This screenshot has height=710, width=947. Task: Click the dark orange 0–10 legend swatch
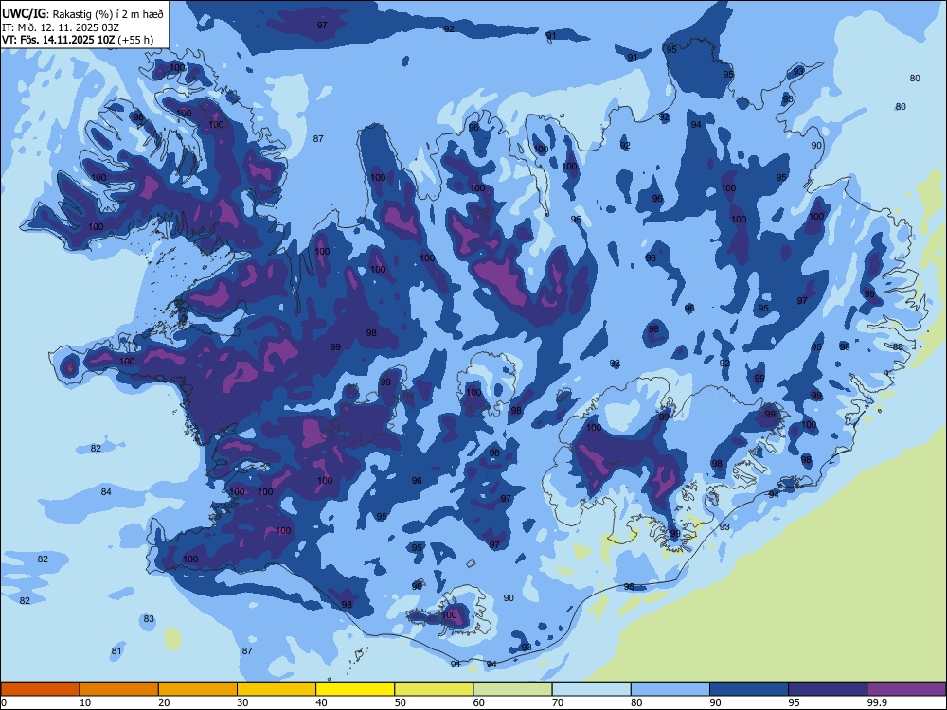[40, 689]
